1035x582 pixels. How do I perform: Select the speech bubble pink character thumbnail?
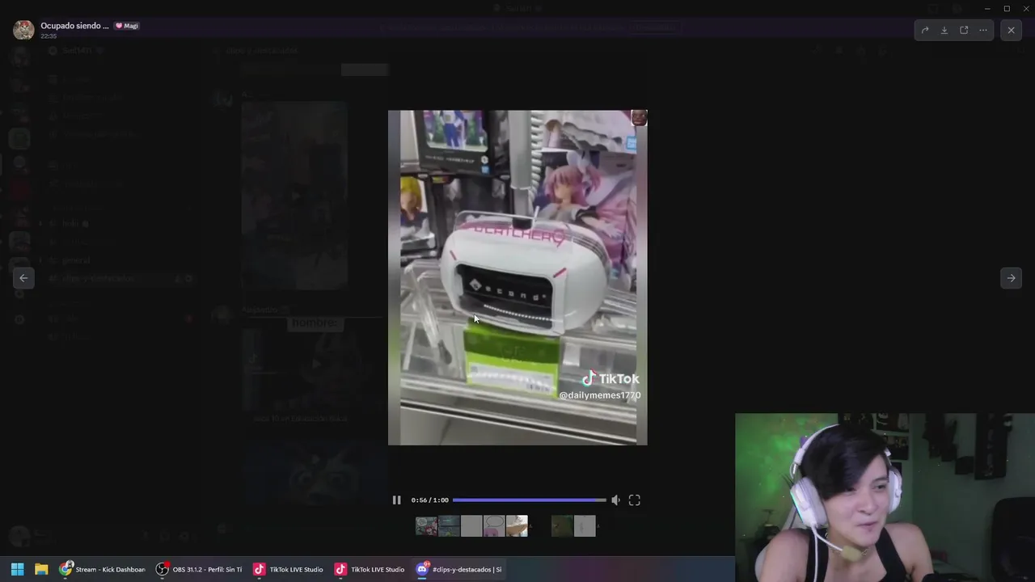pyautogui.click(x=494, y=526)
